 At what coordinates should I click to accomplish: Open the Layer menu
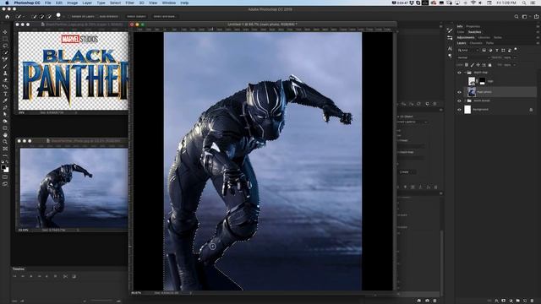[x=87, y=3]
